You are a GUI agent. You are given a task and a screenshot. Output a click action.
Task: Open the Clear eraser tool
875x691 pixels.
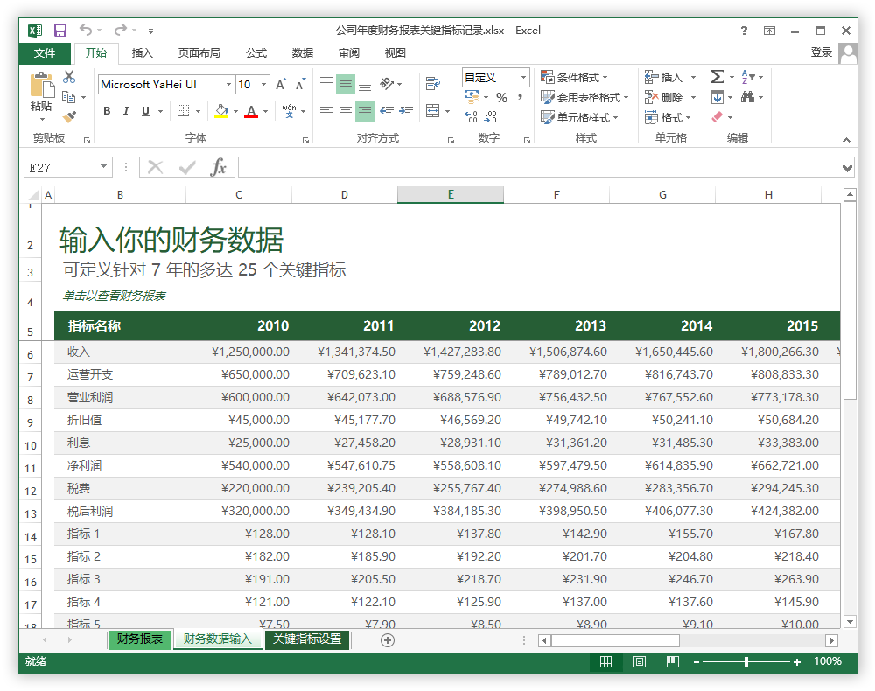(717, 117)
